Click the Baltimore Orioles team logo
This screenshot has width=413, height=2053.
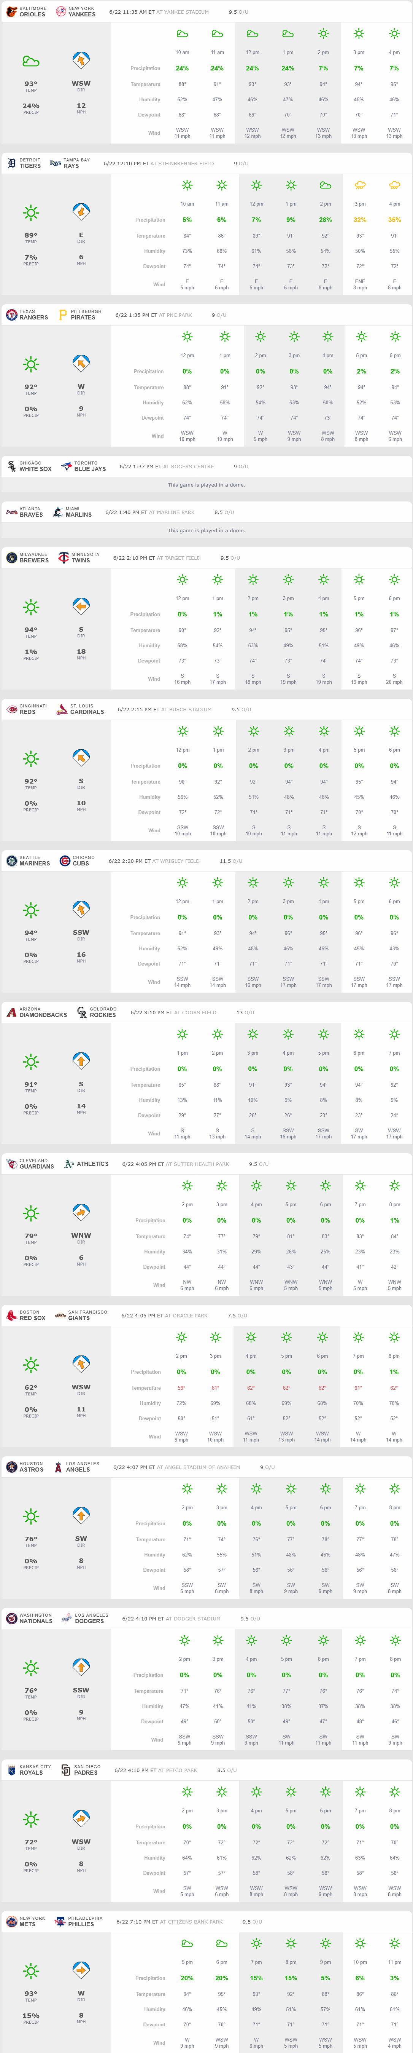11,12
